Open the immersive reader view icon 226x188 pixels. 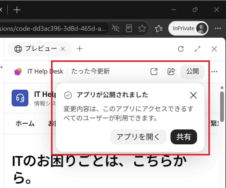pos(129,28)
